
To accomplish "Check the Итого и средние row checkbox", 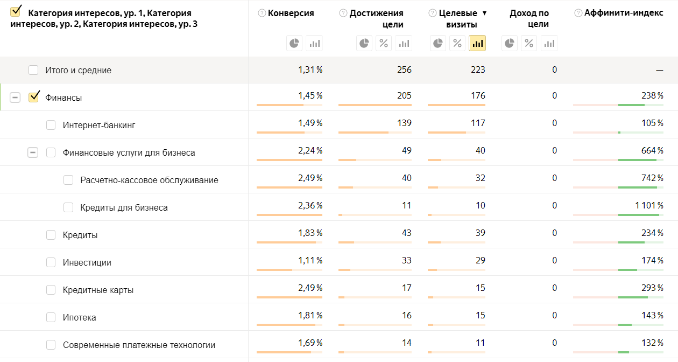I will (33, 69).
